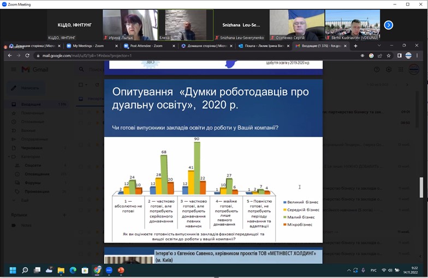
Task: Expand hidden system tray icons
Action: point(348,270)
